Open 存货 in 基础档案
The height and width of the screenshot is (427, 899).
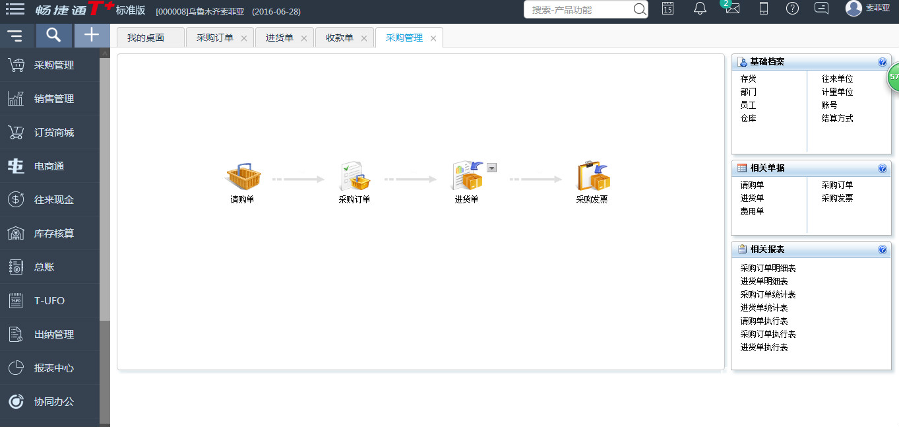click(748, 79)
